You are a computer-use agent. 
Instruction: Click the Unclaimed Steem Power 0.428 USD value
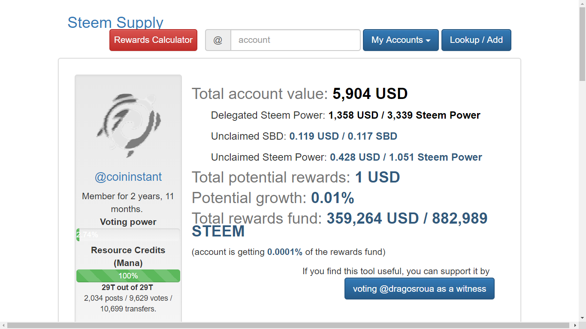click(355, 157)
